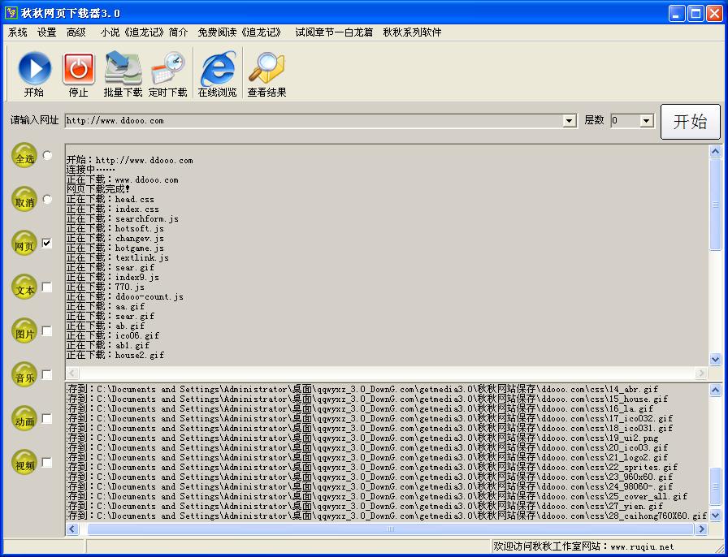Expand the URL address dropdown arrow
This screenshot has height=557, width=728.
click(x=570, y=121)
